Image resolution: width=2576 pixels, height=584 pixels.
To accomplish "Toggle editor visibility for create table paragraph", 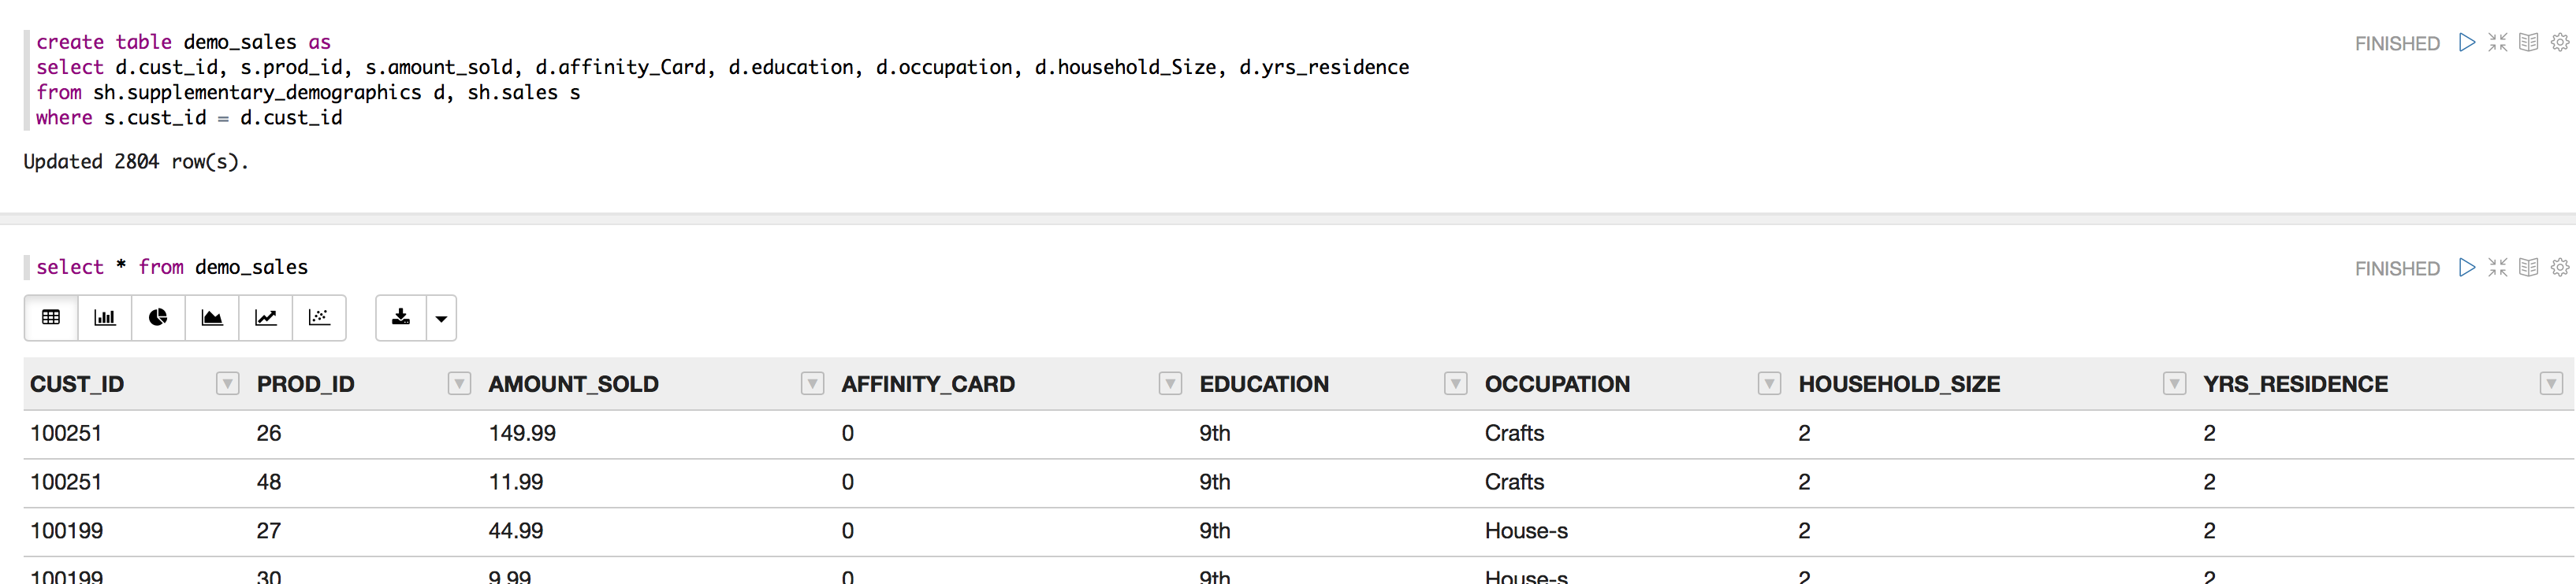I will click(x=2498, y=43).
